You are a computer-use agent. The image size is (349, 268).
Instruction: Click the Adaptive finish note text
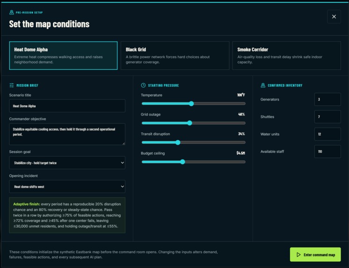pyautogui.click(x=67, y=215)
